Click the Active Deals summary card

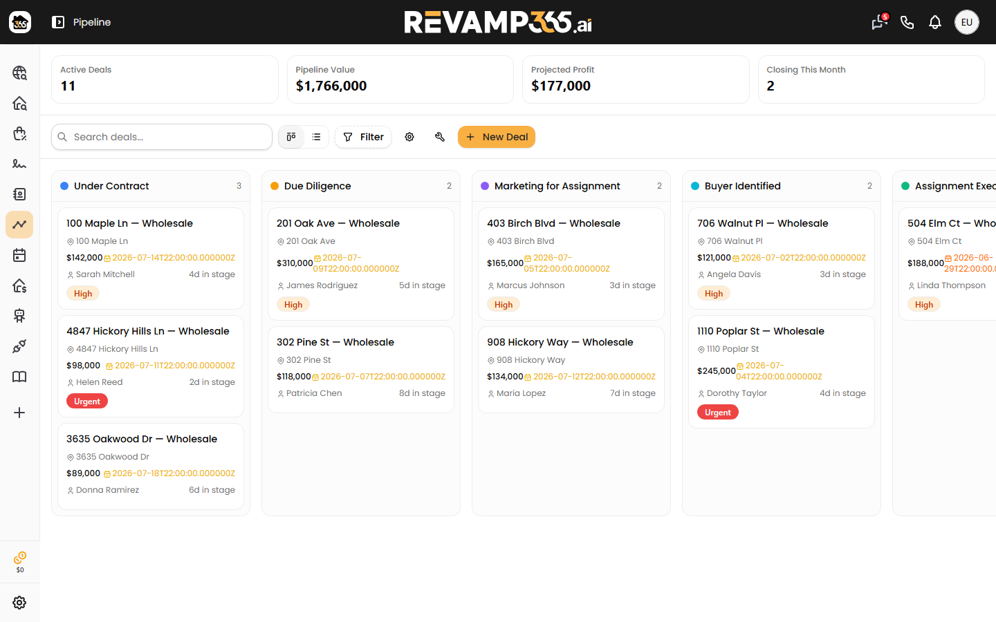point(165,79)
